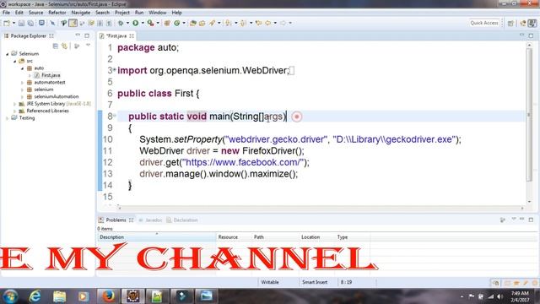Click the Next Annotation toolbar icon
Image resolution: width=540 pixels, height=304 pixels.
click(228, 23)
